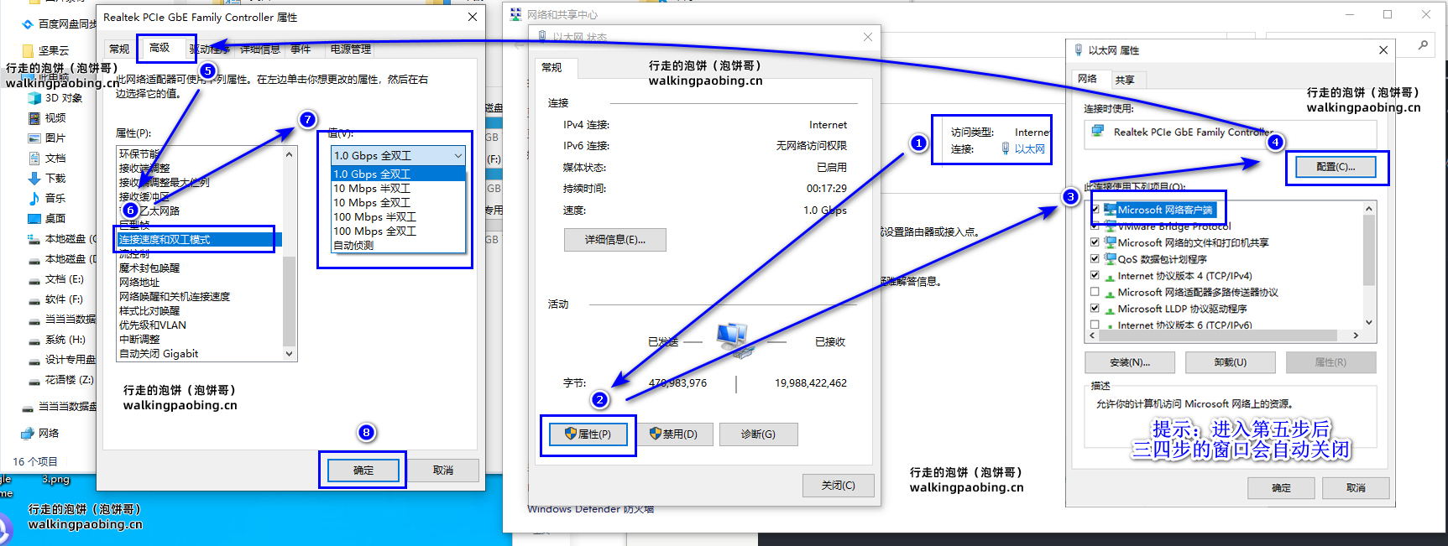Click the 坚果云 folder icon in the sidebar

tap(28, 50)
